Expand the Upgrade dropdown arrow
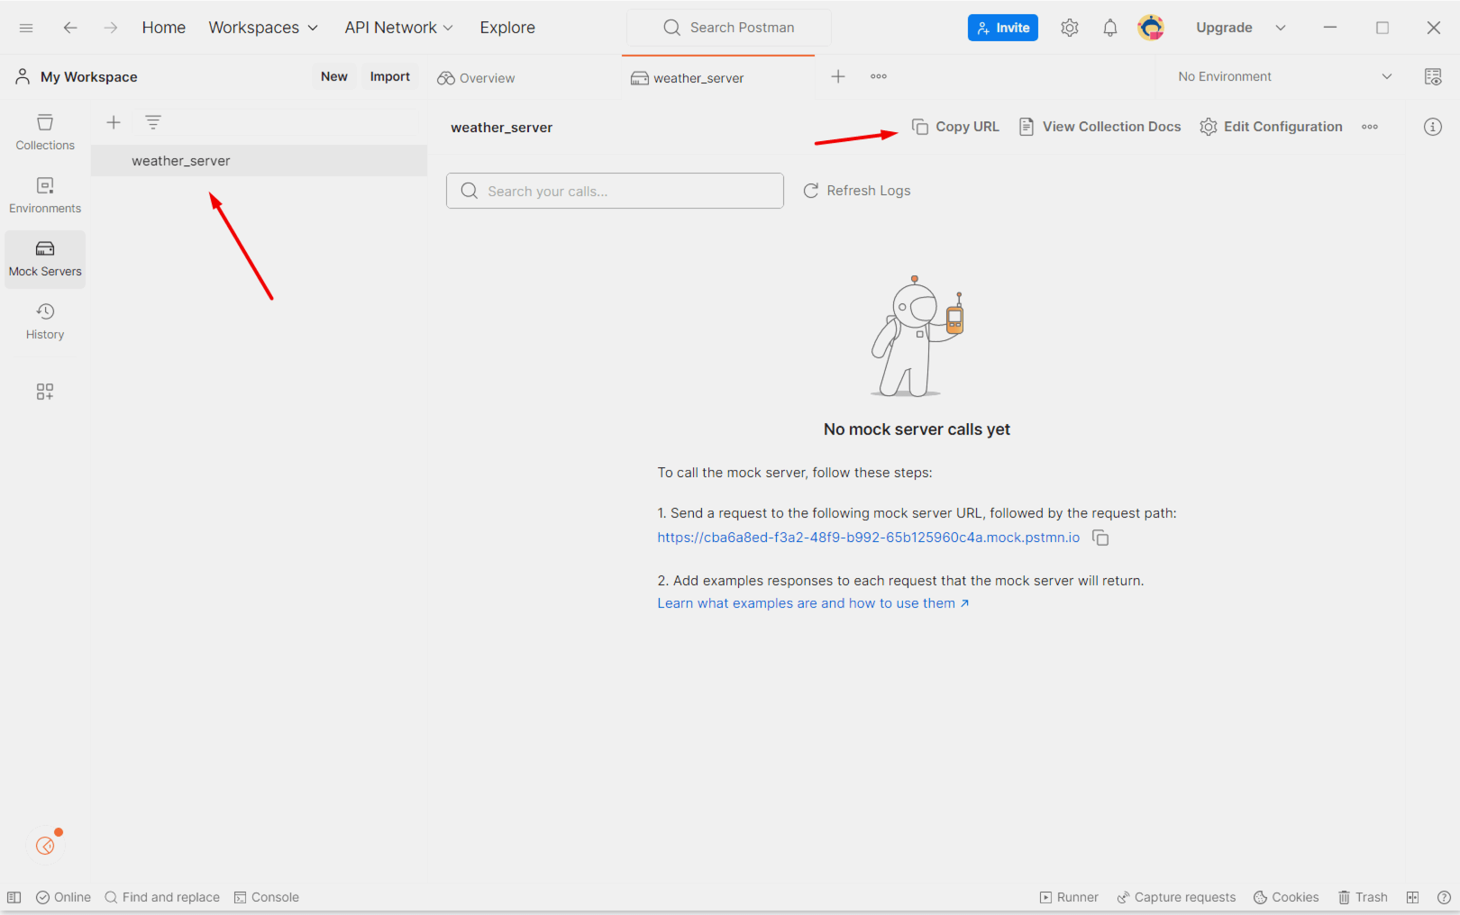The width and height of the screenshot is (1460, 915). 1280,28
